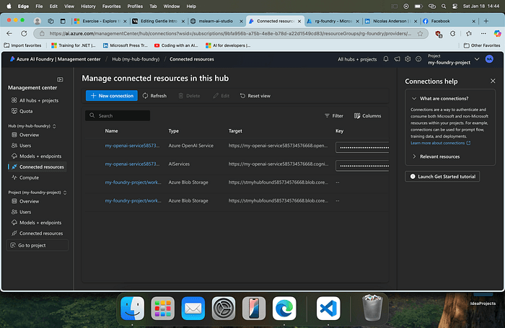The height and width of the screenshot is (328, 505).
Task: Open the Copilot icon in Edge
Action: (x=498, y=33)
